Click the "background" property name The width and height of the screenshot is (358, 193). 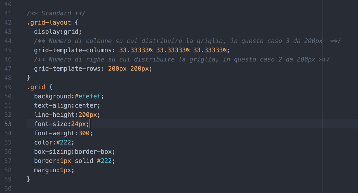point(53,96)
